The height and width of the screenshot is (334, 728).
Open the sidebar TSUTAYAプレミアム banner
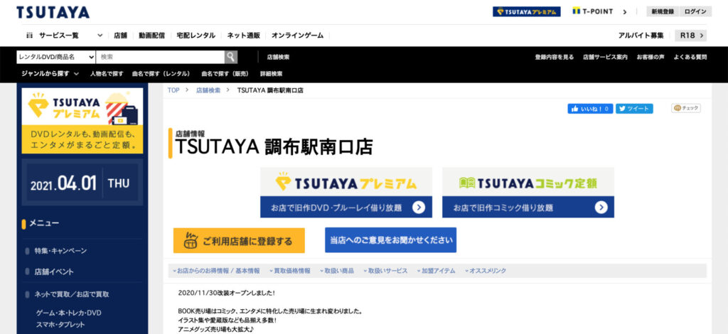tap(82, 121)
